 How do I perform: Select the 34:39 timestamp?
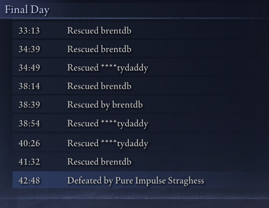(29, 49)
